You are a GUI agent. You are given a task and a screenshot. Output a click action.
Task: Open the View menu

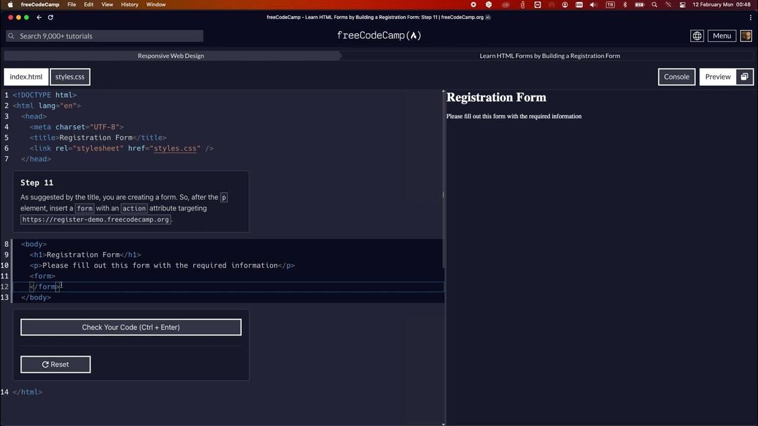pyautogui.click(x=107, y=4)
